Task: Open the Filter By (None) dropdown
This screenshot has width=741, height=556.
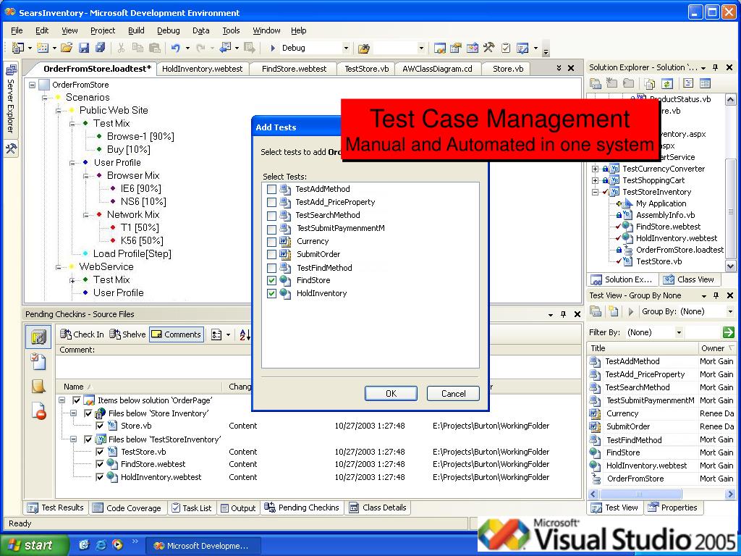Action: tap(679, 332)
